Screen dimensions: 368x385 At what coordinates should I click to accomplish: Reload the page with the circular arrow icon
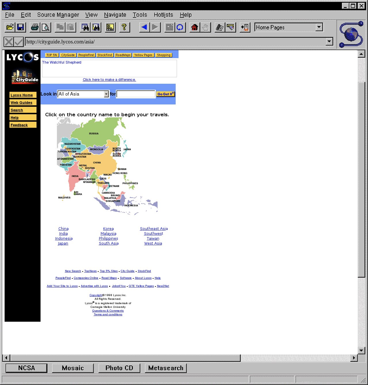pyautogui.click(x=180, y=27)
